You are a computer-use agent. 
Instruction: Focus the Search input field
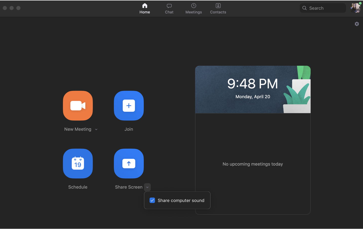(323, 8)
